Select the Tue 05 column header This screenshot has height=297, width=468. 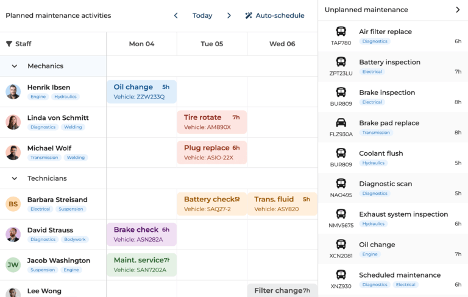(x=211, y=44)
